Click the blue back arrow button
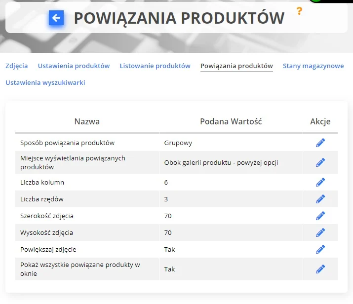Screen dimensions: 353x304 (x=56, y=18)
